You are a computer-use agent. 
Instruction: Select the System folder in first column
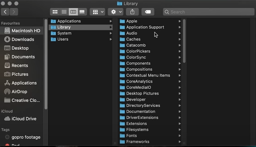[x=81, y=33]
